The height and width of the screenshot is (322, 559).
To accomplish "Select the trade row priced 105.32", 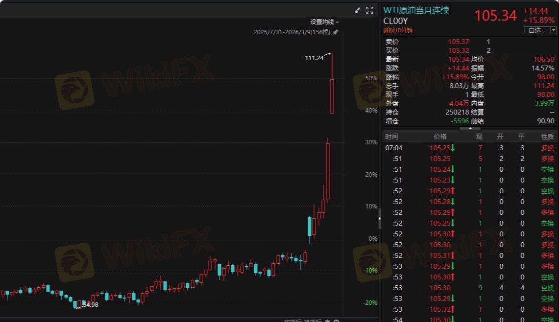I will coord(469,309).
